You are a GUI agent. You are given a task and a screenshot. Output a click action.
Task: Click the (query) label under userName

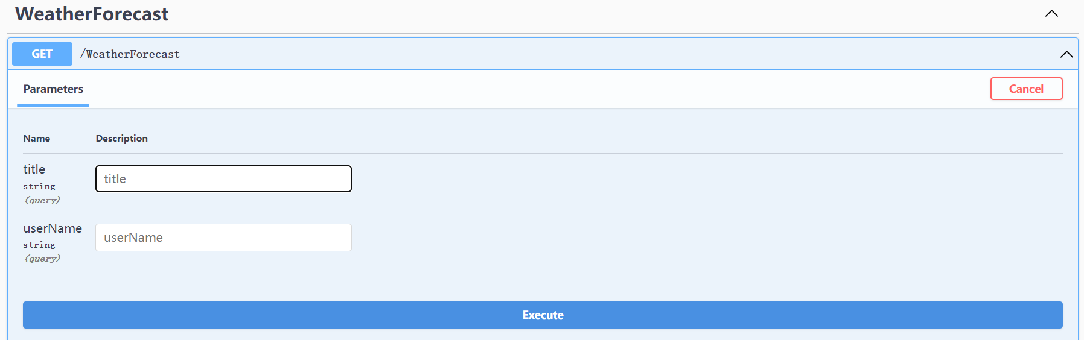click(42, 259)
